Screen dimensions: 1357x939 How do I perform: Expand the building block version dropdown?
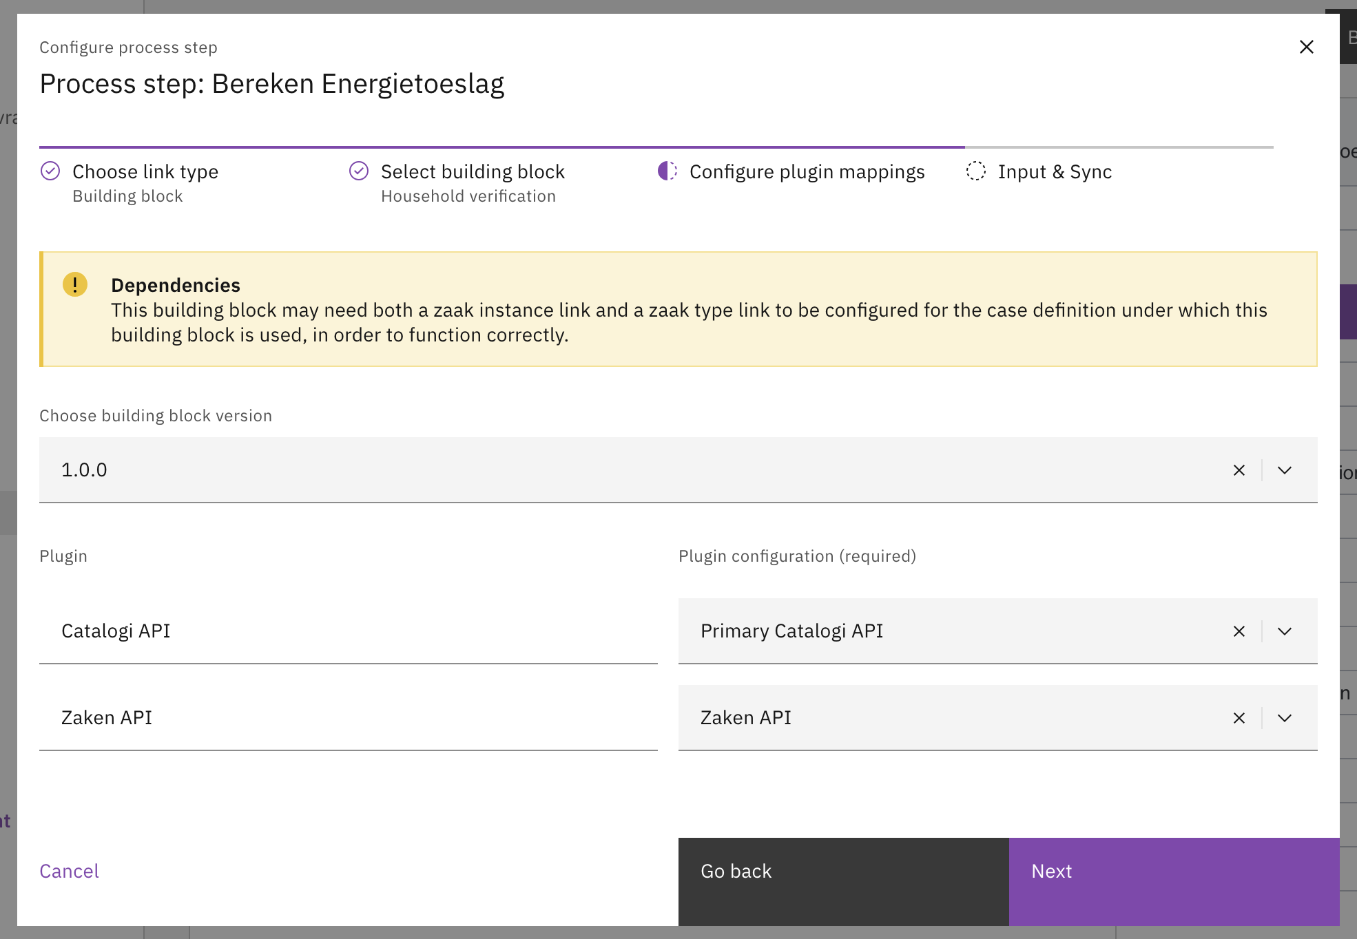pos(1284,470)
